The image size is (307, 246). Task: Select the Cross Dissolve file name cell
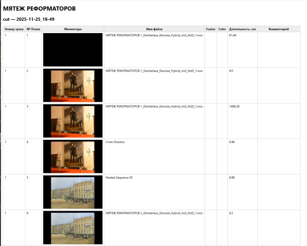pos(154,156)
